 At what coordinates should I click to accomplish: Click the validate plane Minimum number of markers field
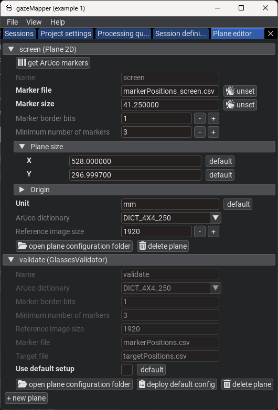pos(170,315)
